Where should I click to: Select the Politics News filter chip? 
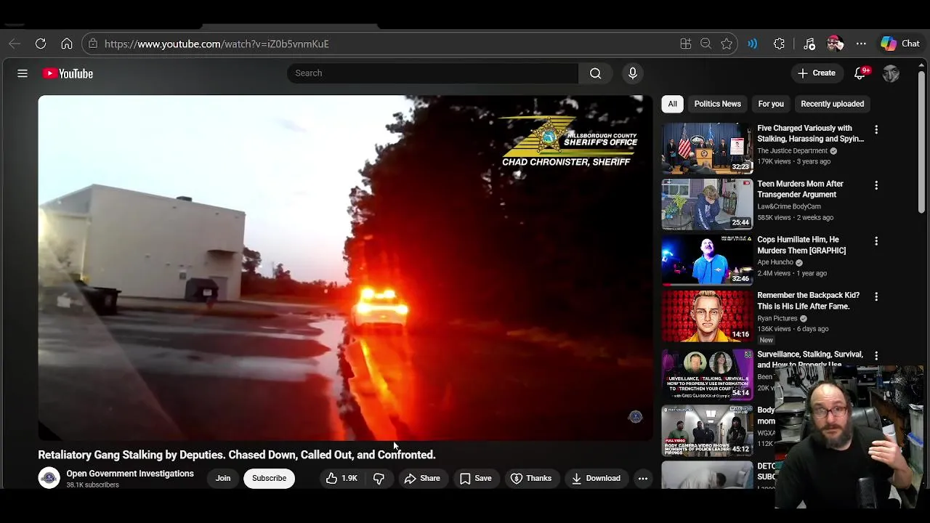click(717, 104)
